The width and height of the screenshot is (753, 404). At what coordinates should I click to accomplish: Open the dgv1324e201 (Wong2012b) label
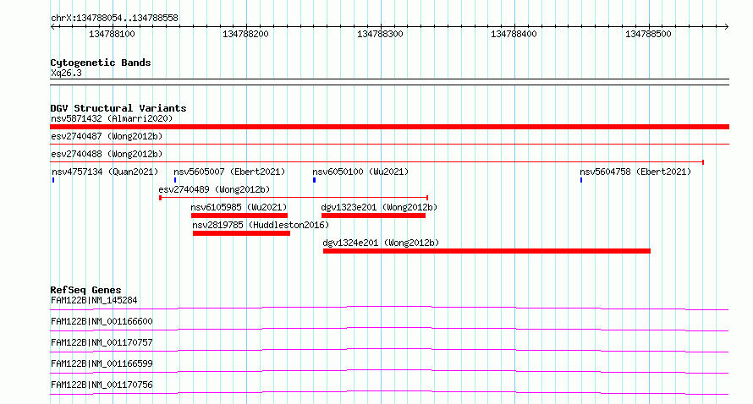tap(381, 243)
